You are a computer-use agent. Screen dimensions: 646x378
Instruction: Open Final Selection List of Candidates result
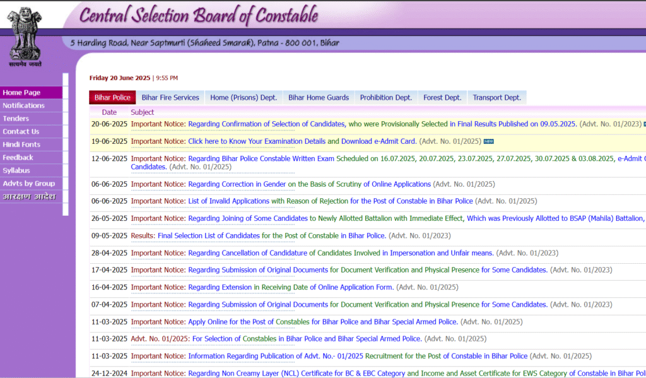pos(272,236)
